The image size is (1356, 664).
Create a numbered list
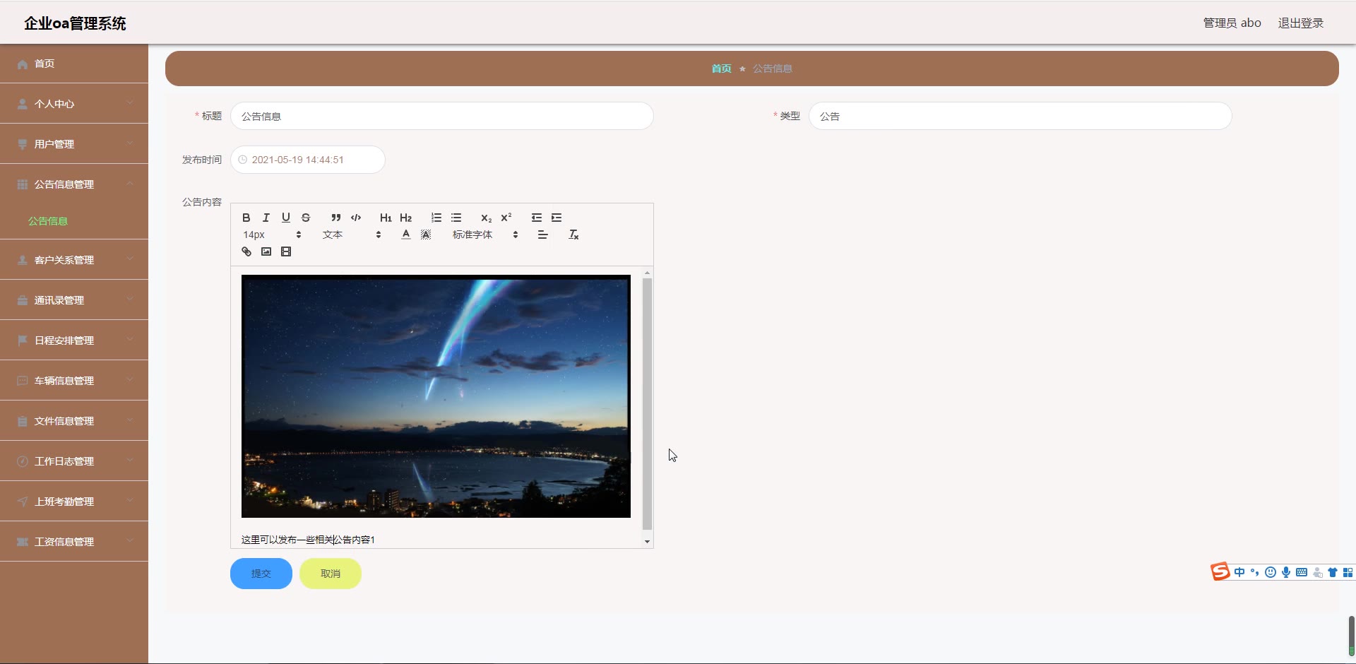(x=436, y=218)
